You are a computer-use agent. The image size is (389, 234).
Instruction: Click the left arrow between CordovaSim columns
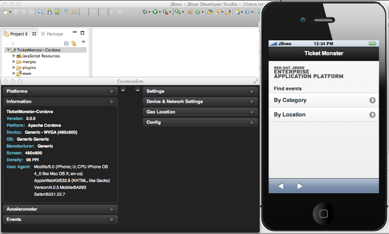point(123,90)
